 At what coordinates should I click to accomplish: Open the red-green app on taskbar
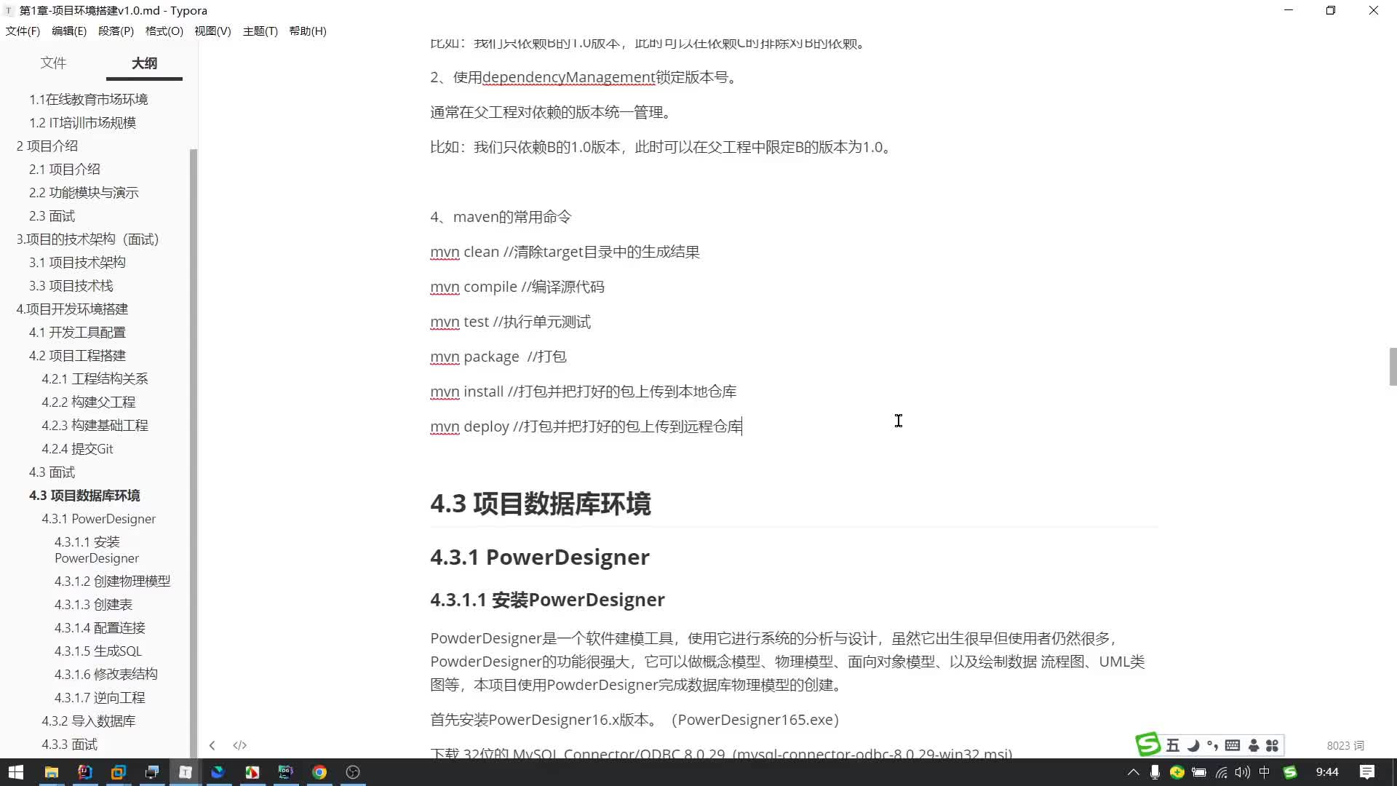pos(252,772)
